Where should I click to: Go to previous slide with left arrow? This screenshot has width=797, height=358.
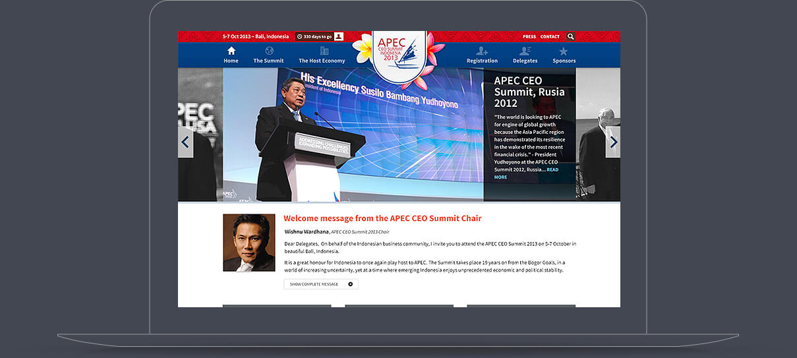(x=185, y=142)
